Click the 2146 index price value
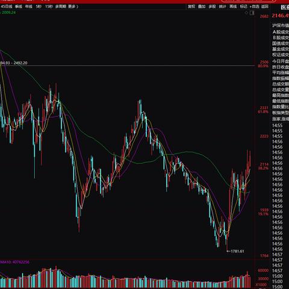Screen dimensions: 289x289 pyautogui.click(x=280, y=16)
